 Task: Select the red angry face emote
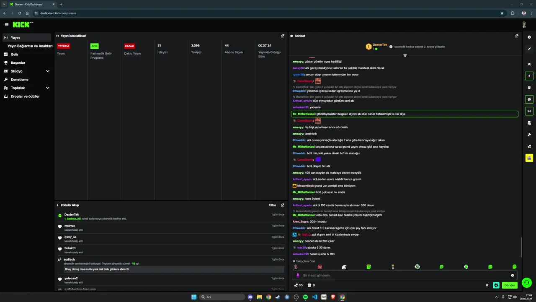pos(320,267)
